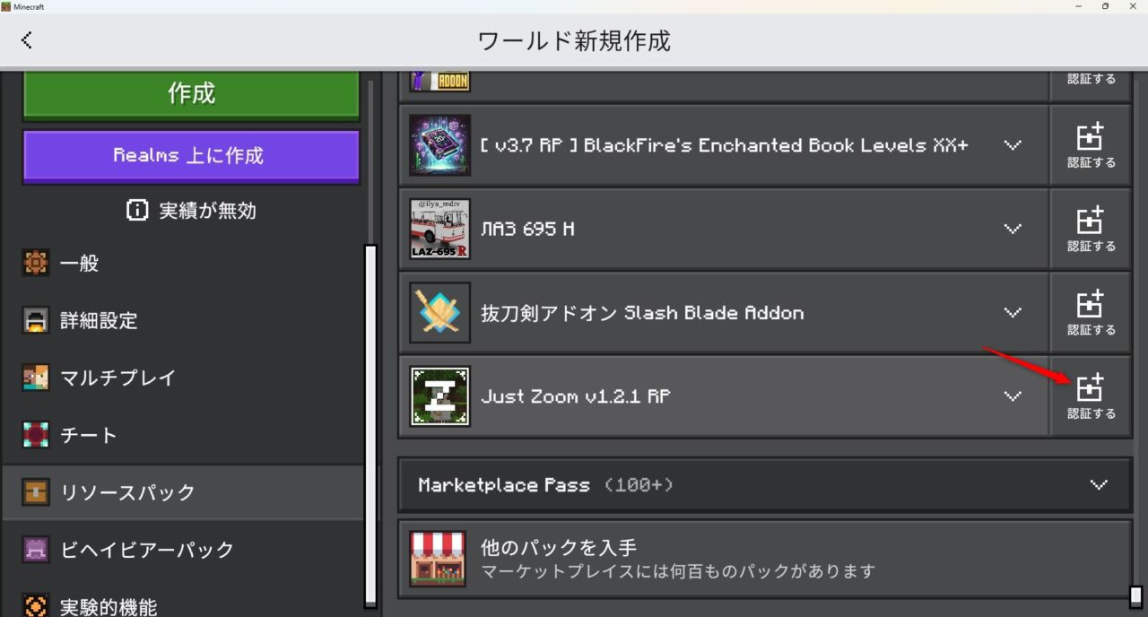This screenshot has height=617, width=1148.
Task: Click the 実験的機能 icon
Action: [x=36, y=605]
